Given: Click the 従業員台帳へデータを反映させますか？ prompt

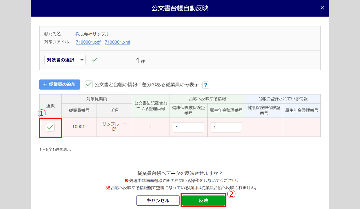Looking at the screenshot, I should 180,173.
